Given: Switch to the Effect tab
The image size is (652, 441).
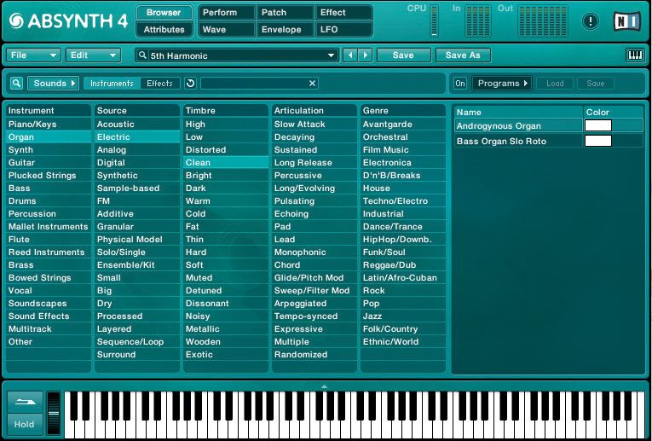Looking at the screenshot, I should click(343, 13).
